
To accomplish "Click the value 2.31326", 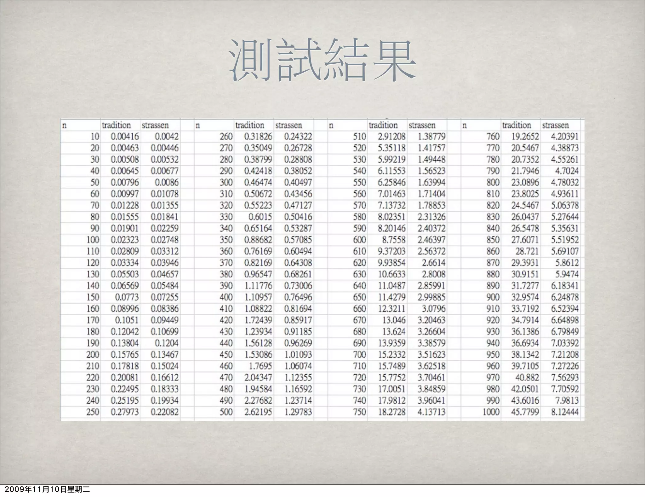I will pyautogui.click(x=431, y=217).
